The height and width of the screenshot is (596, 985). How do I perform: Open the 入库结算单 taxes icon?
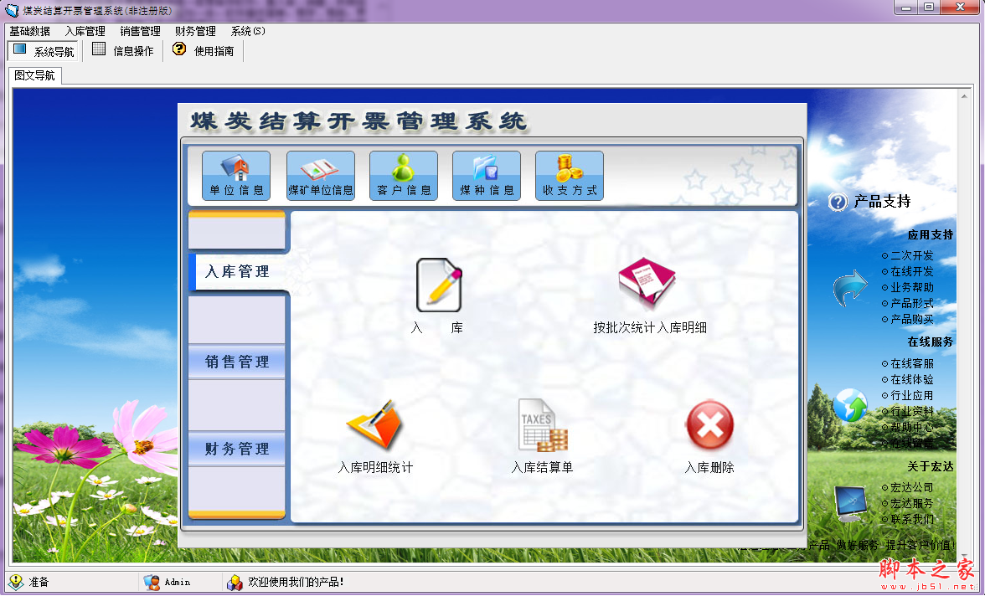point(542,425)
